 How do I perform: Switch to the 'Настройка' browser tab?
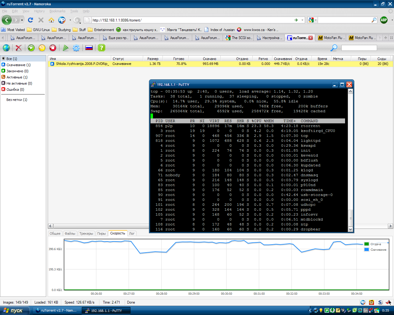coord(269,38)
